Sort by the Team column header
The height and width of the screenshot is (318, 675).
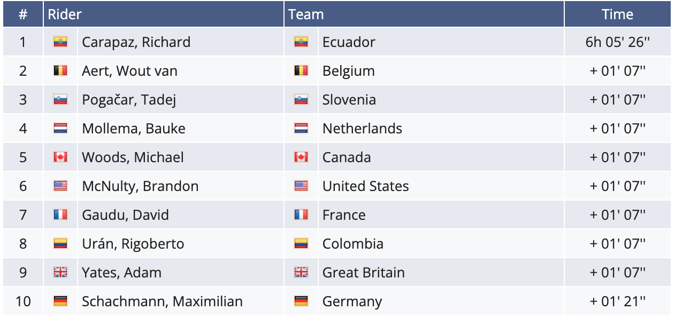click(306, 14)
